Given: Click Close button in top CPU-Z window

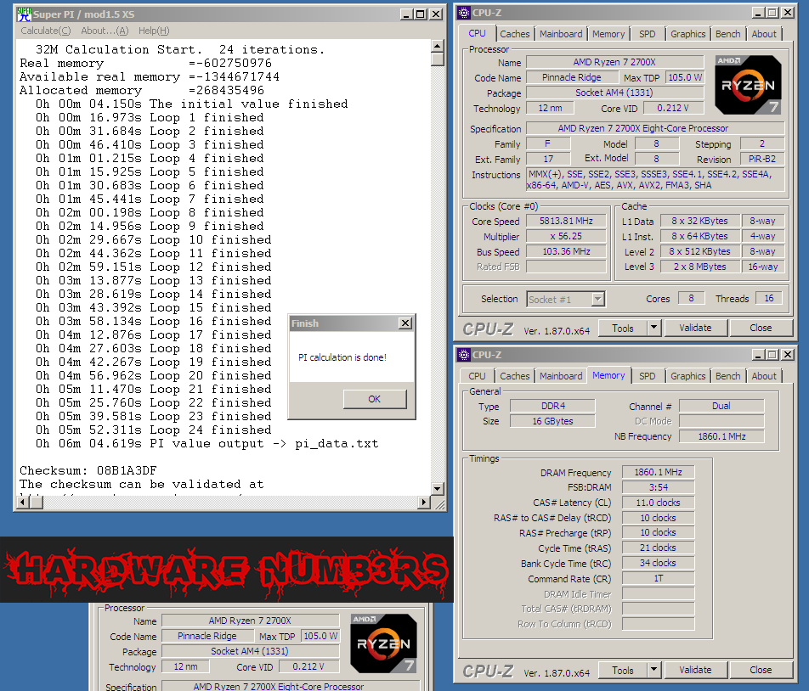Looking at the screenshot, I should 761,329.
